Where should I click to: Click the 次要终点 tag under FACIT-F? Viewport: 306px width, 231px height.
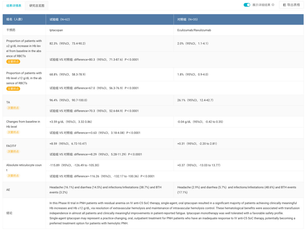[13, 151]
